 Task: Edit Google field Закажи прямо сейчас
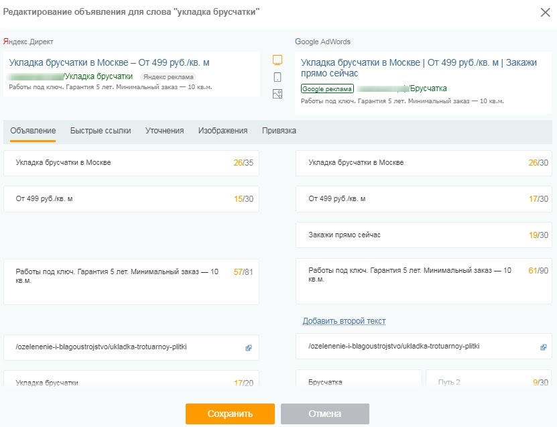(409, 235)
